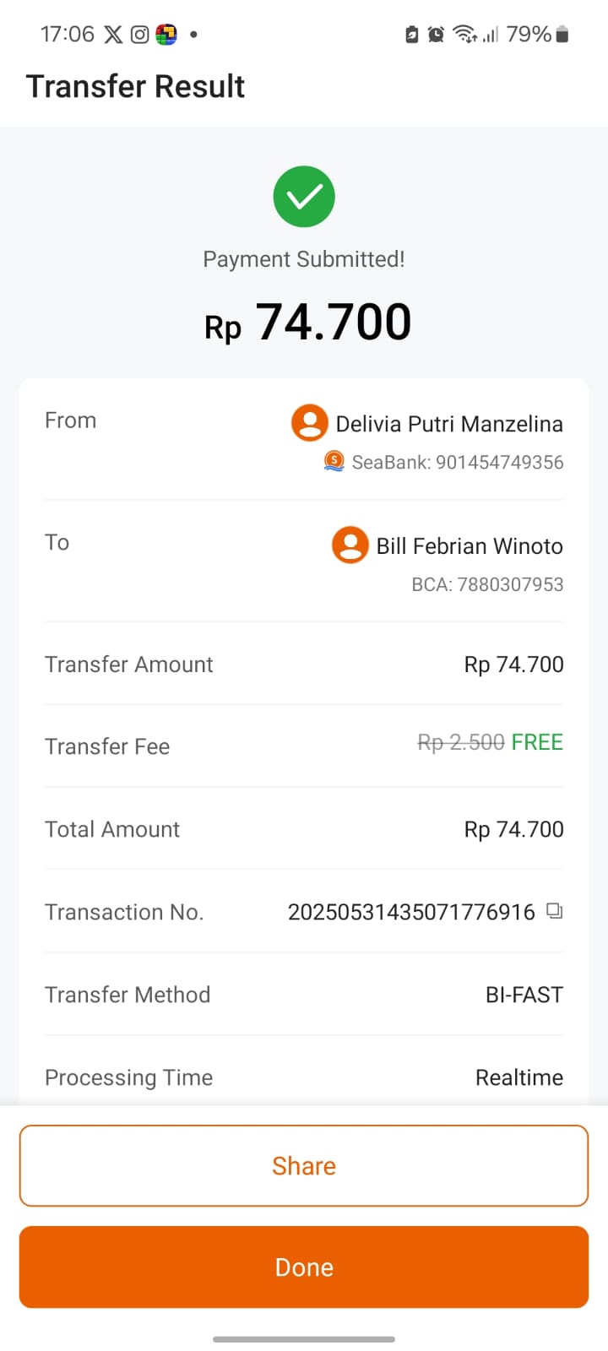Image resolution: width=608 pixels, height=1351 pixels.
Task: Tap the green payment success checkmark
Action: point(304,198)
